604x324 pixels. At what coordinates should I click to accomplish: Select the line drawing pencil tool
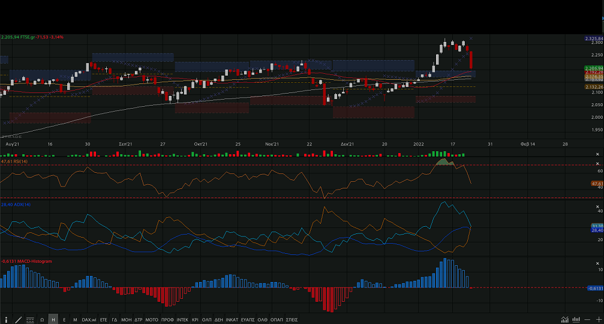18,320
